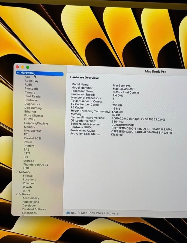The height and width of the screenshot is (243, 187).
Task: Open Accessibility under Software
Action: [x=31, y=198]
